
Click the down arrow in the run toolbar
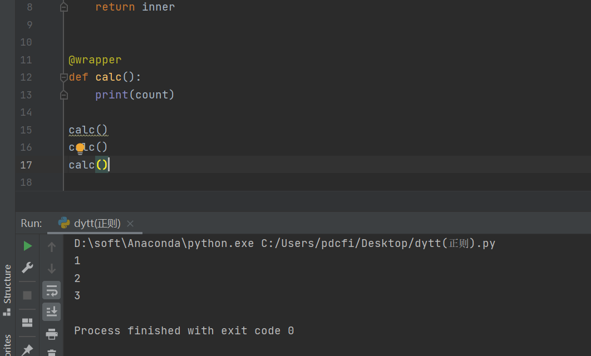tap(52, 269)
